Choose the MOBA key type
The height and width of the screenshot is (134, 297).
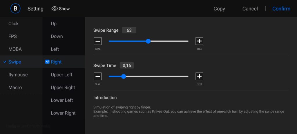pyautogui.click(x=15, y=49)
